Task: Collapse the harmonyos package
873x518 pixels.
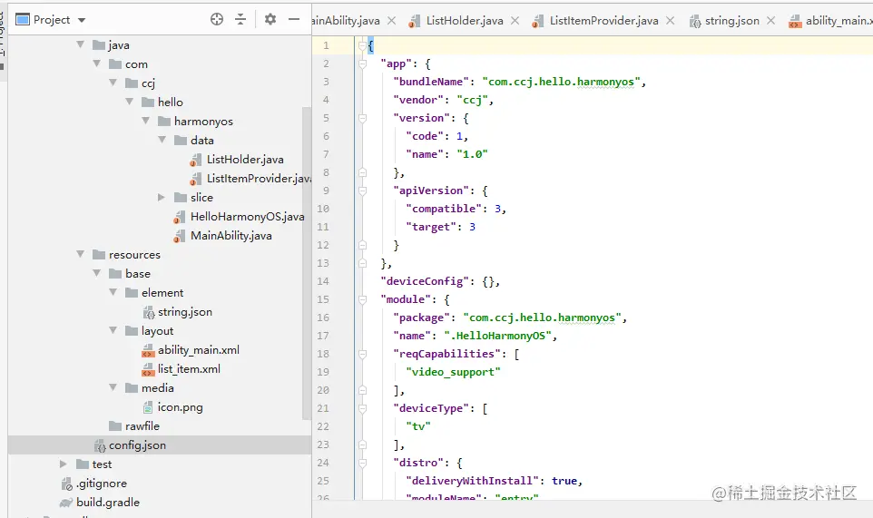Action: [x=146, y=121]
